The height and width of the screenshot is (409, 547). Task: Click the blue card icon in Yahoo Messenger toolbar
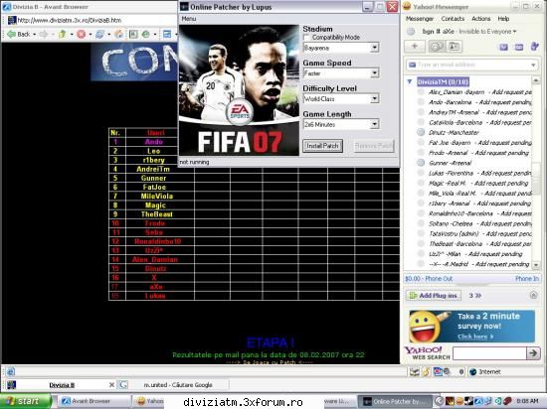tap(519, 47)
